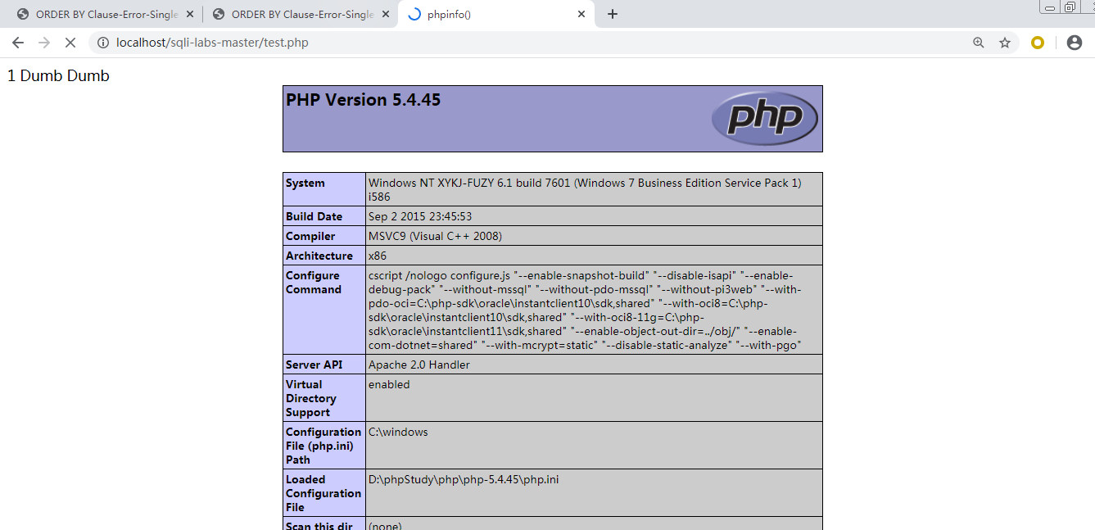Go back to the previous page
1095x530 pixels.
click(18, 43)
